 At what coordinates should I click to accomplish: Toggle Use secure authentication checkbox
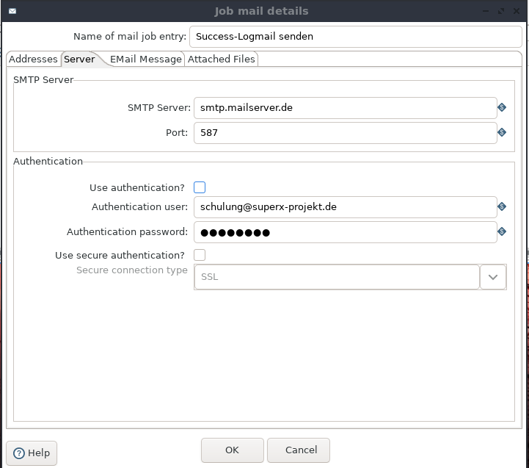tap(200, 255)
